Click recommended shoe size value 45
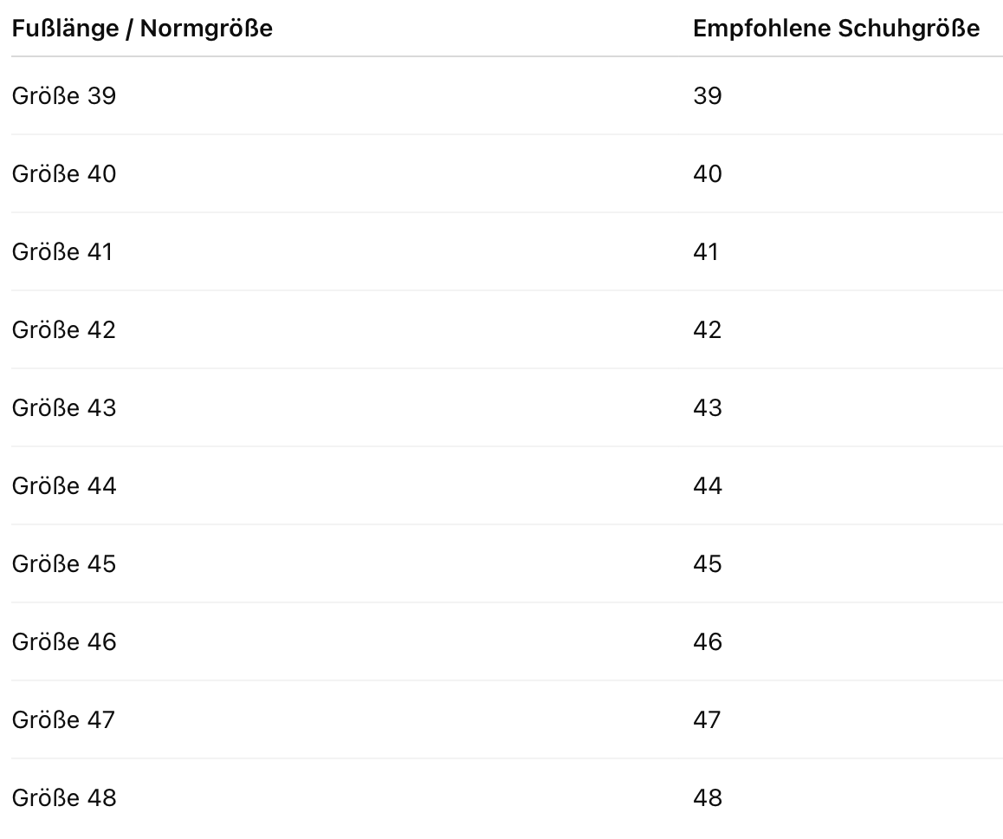Image resolution: width=1003 pixels, height=839 pixels. pos(707,564)
